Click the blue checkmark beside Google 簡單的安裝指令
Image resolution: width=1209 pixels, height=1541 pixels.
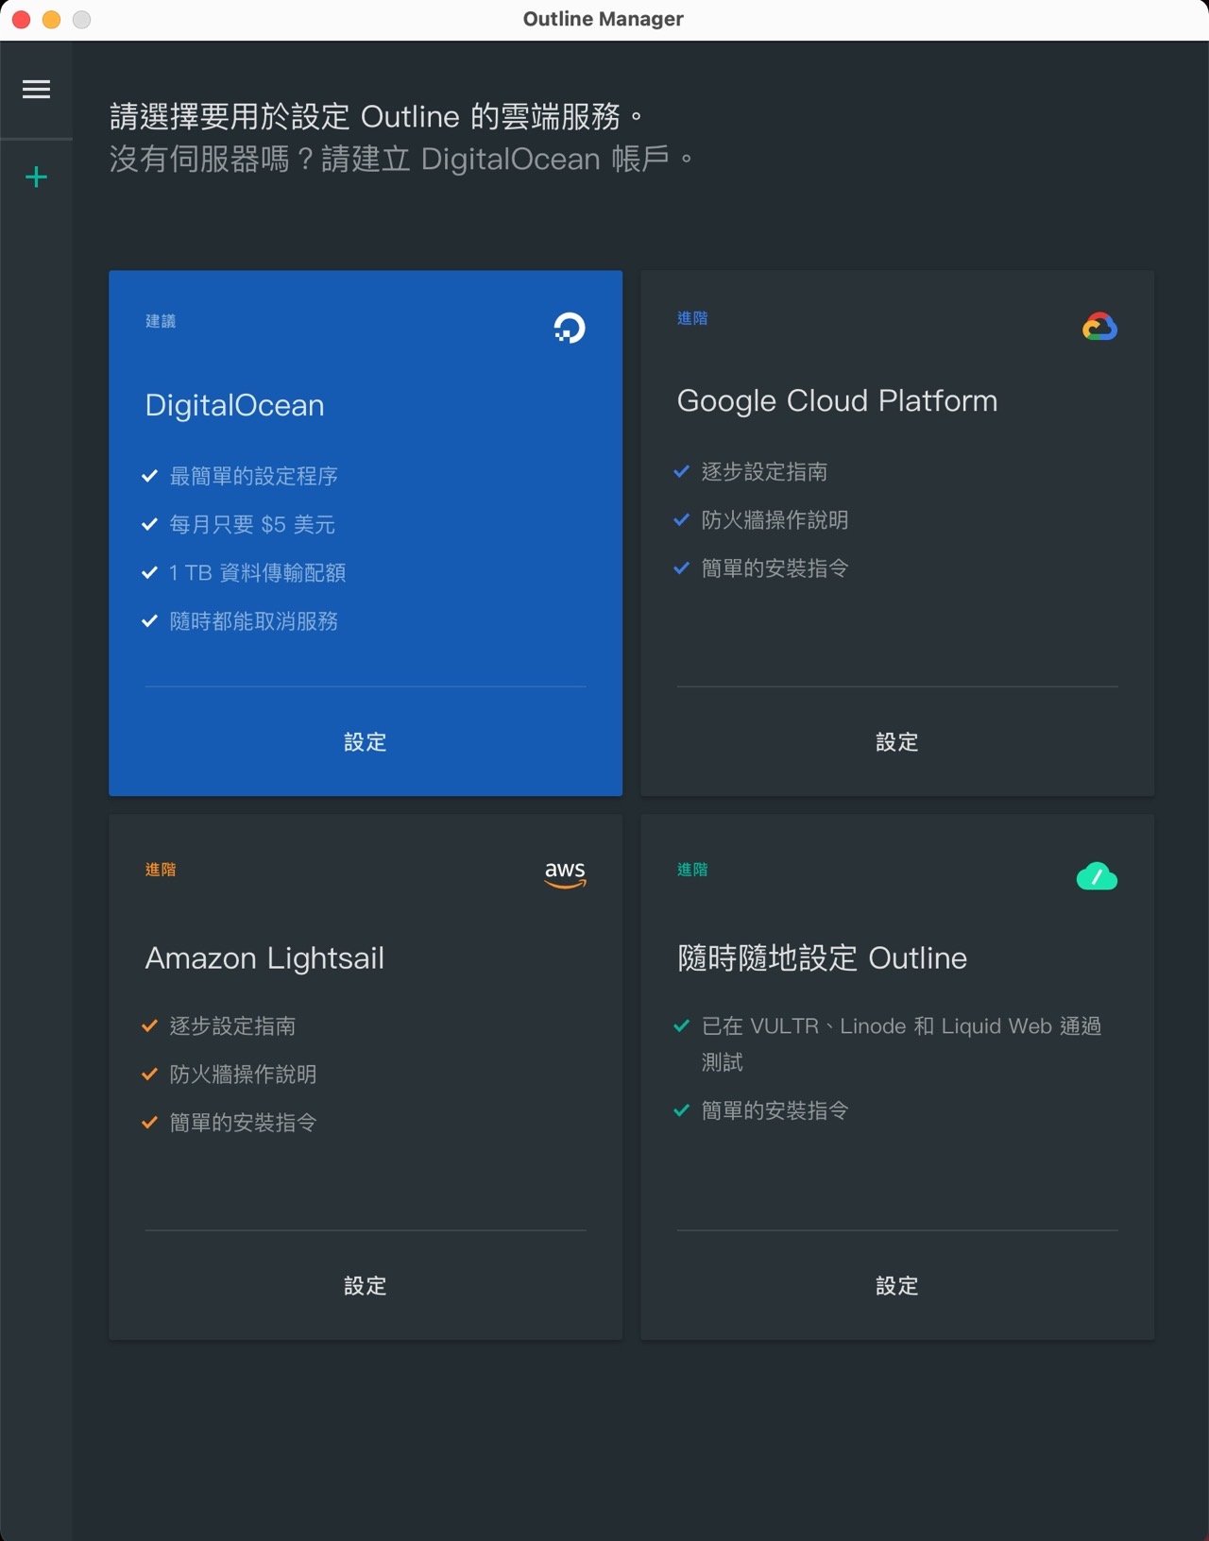[x=681, y=567]
